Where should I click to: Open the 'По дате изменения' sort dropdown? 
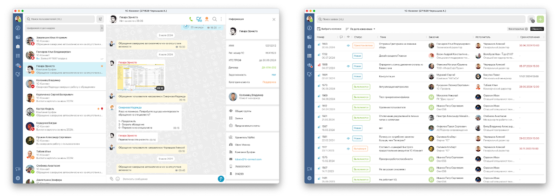(x=360, y=29)
